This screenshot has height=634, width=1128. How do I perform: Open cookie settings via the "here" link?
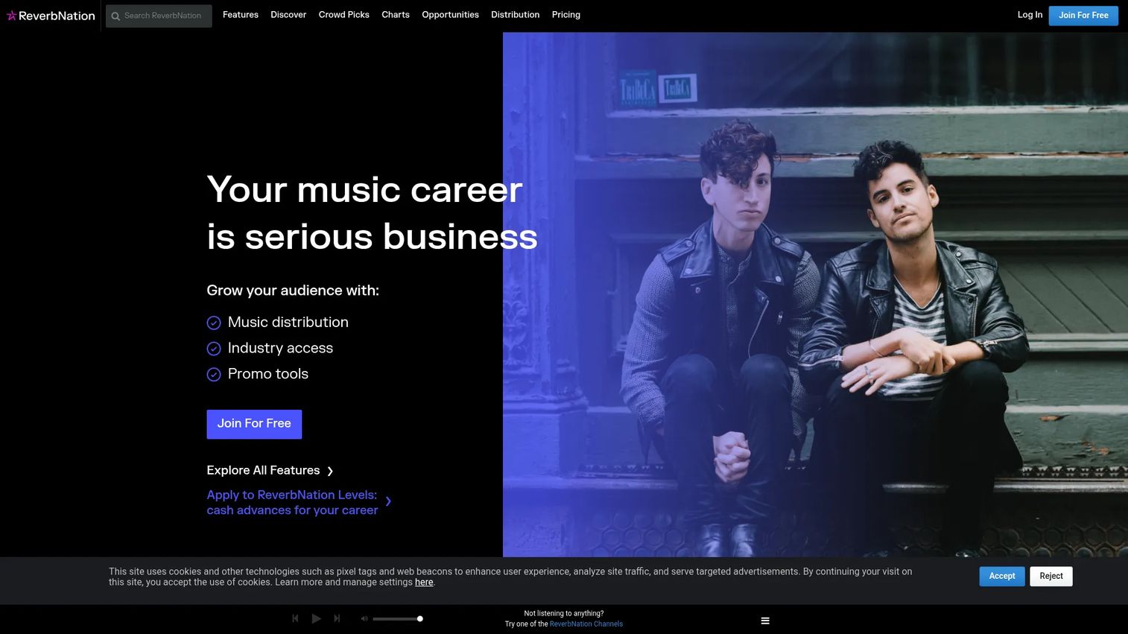(x=424, y=583)
